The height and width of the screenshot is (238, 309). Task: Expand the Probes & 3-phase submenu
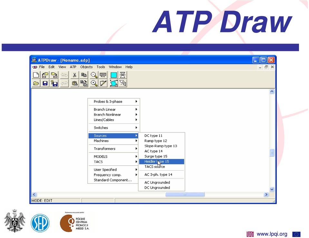point(113,101)
